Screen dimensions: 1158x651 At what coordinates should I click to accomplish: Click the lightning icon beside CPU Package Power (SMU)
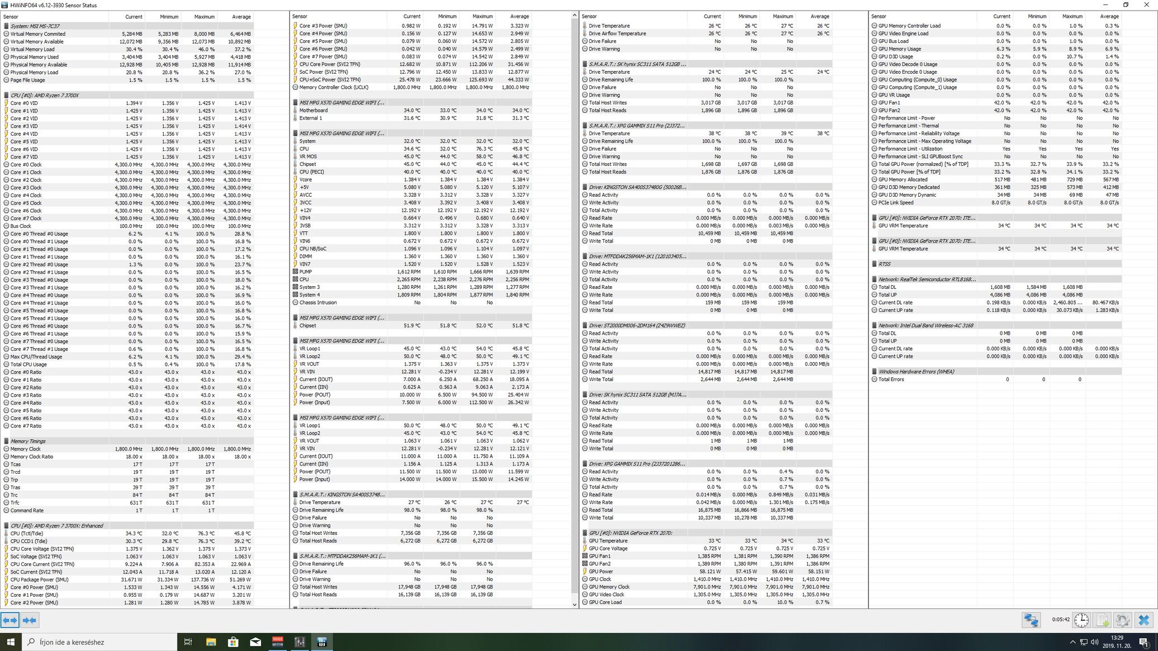click(x=6, y=579)
